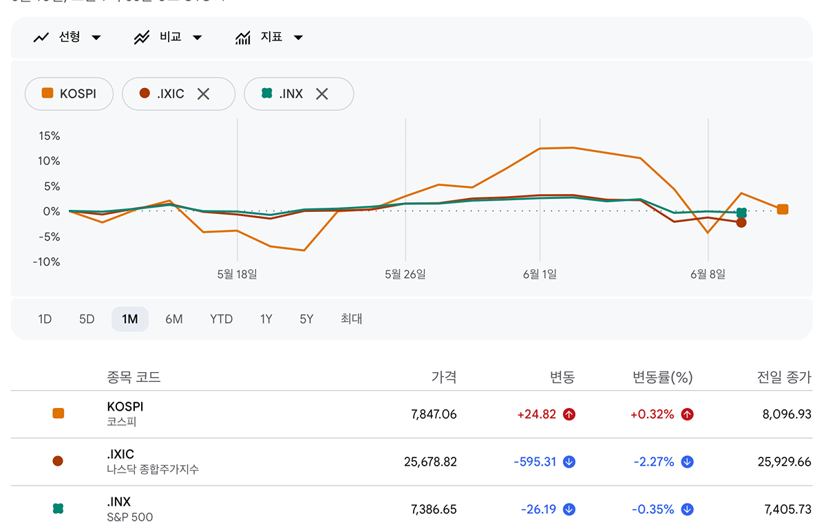Click the 6월 1일 date label
826x529 pixels.
tap(540, 274)
